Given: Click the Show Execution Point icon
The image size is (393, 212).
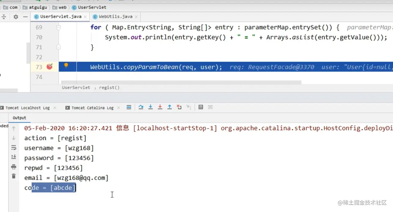Looking at the screenshot, I should tap(129, 107).
